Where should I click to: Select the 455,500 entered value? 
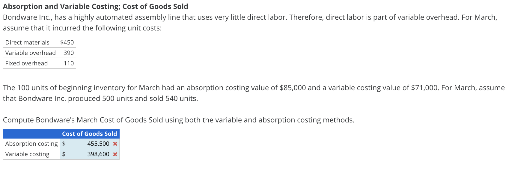(98, 144)
